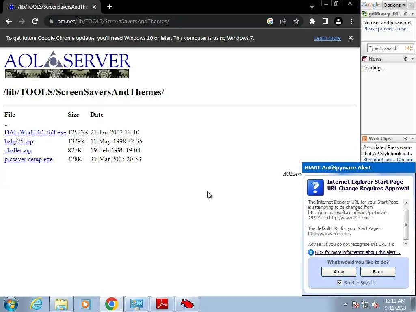
Task: Open Chrome side panel icon
Action: 325,21
